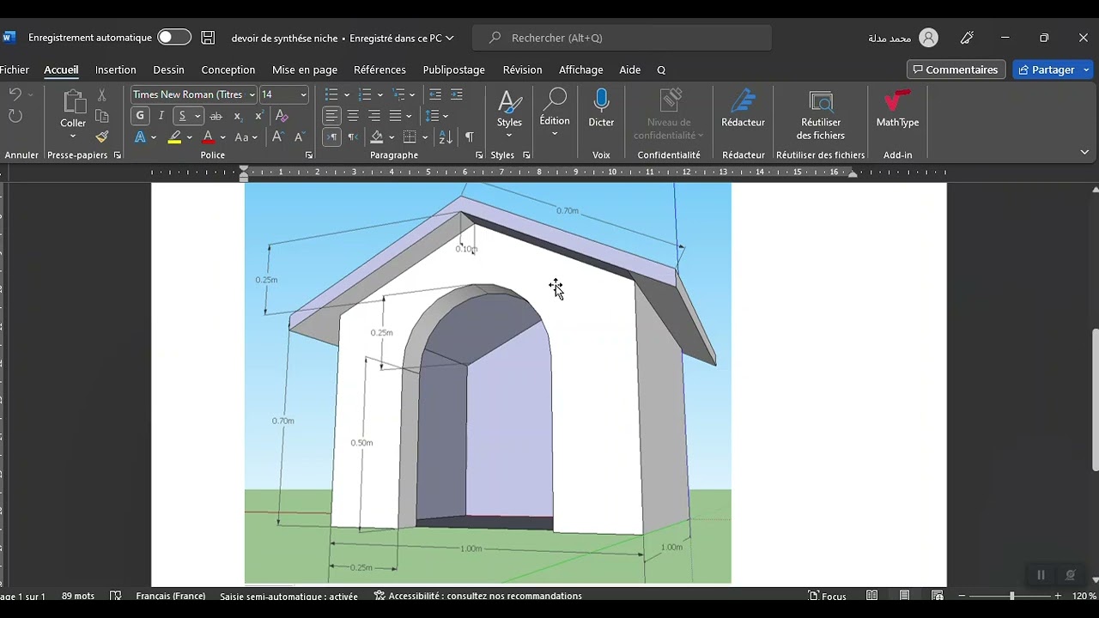
Task: Click the Coller paste icon
Action: point(73,101)
